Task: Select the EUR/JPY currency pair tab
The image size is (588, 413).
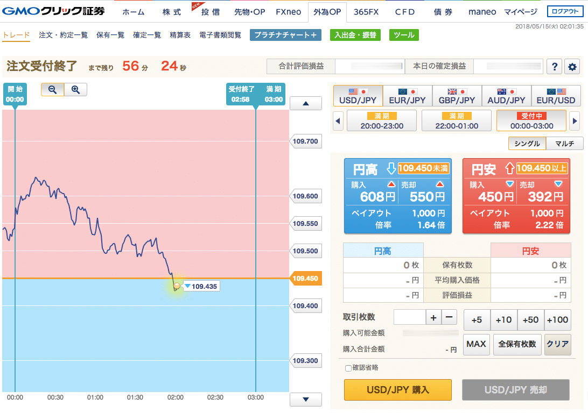Action: [407, 96]
